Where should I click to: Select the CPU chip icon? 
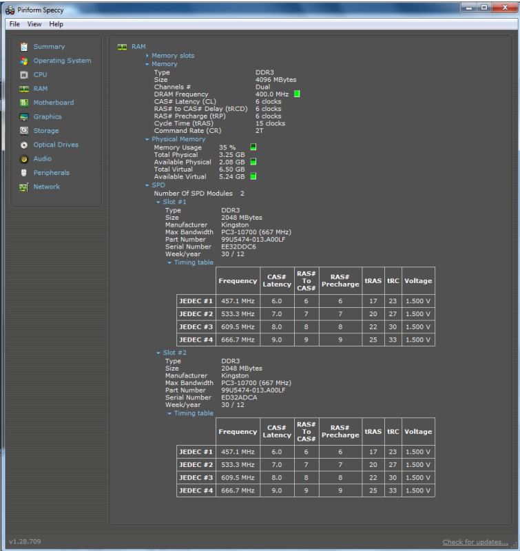pyautogui.click(x=24, y=74)
